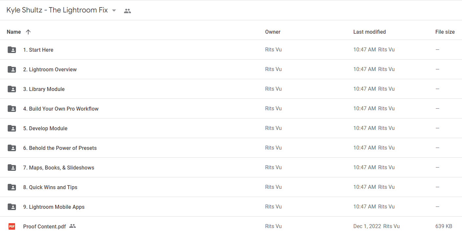This screenshot has width=462, height=232.
Task: Select folder icon for 6. Behold the Power of Presets
Action: (12, 148)
